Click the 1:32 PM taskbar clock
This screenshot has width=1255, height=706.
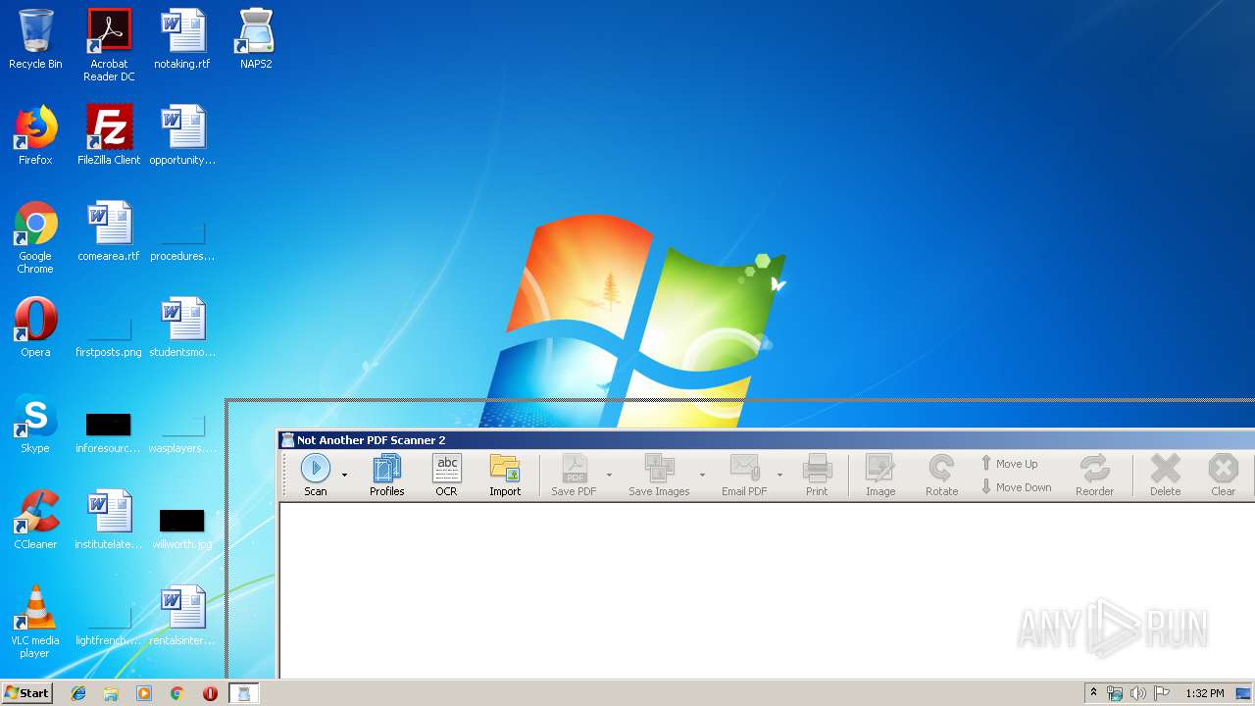[1205, 693]
